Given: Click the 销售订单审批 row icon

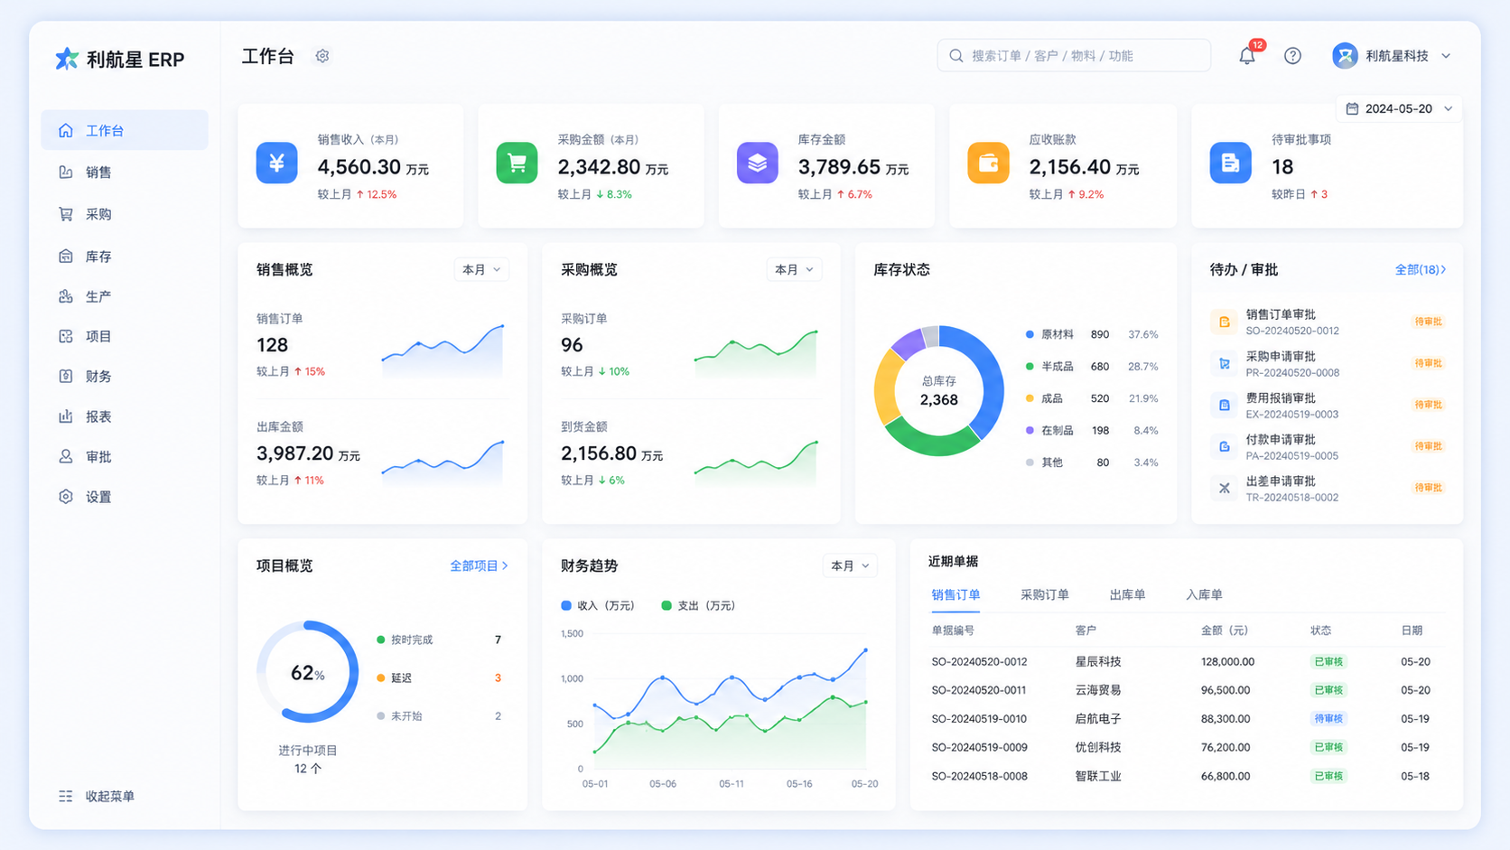Looking at the screenshot, I should pos(1224,322).
